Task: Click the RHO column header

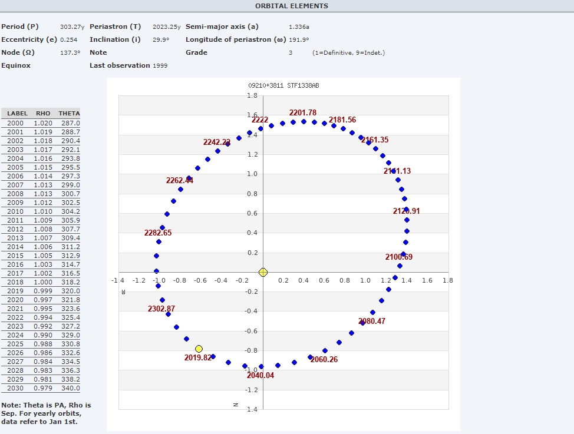Action: [x=43, y=114]
